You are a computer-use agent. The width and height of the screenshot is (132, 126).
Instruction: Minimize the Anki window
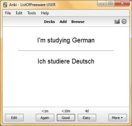click(x=102, y=4)
